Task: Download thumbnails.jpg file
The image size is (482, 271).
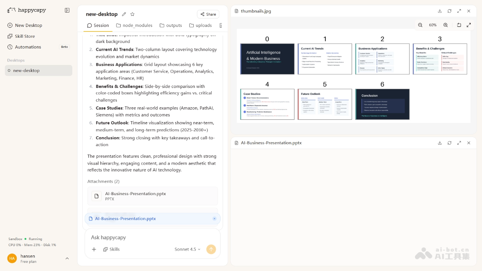Action: tap(440, 11)
